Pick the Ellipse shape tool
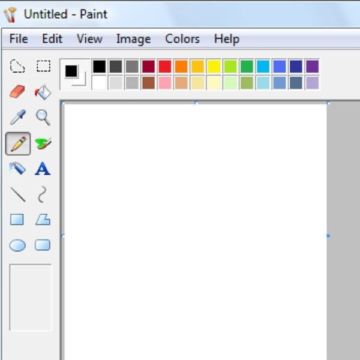Image resolution: width=360 pixels, height=360 pixels. pyautogui.click(x=17, y=245)
